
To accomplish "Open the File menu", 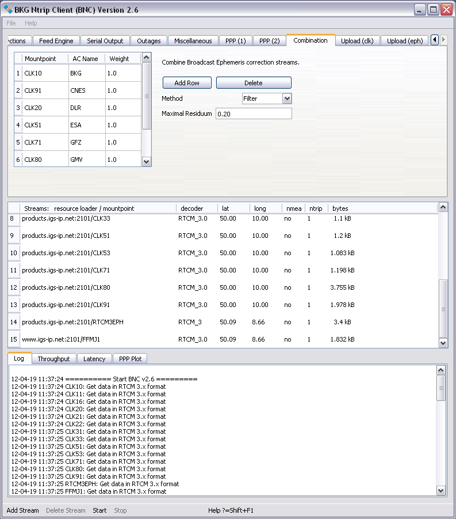I will (11, 23).
